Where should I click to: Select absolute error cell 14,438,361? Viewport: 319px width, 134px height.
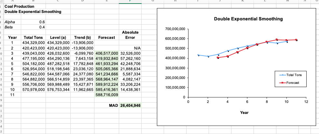tap(131, 90)
